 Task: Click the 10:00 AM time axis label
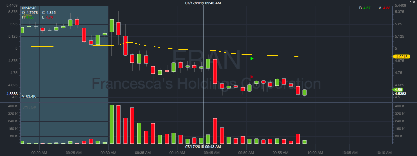point(315,152)
